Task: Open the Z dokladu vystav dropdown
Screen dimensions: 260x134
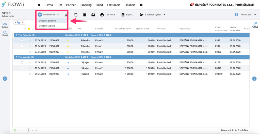Action: click(x=153, y=14)
